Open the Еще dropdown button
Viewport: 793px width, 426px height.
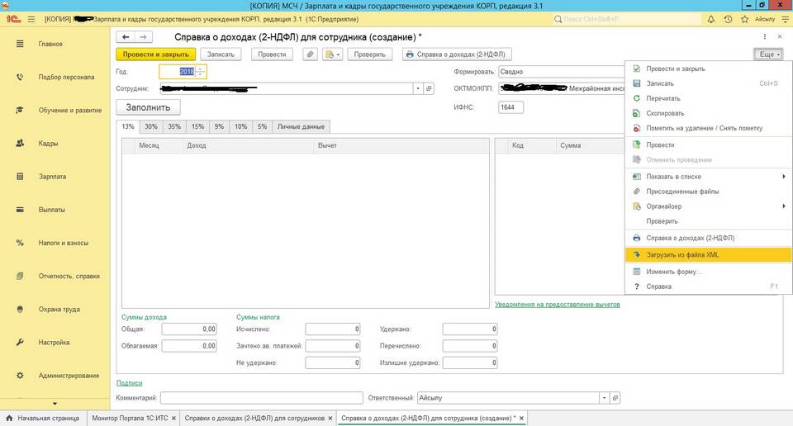(x=768, y=54)
